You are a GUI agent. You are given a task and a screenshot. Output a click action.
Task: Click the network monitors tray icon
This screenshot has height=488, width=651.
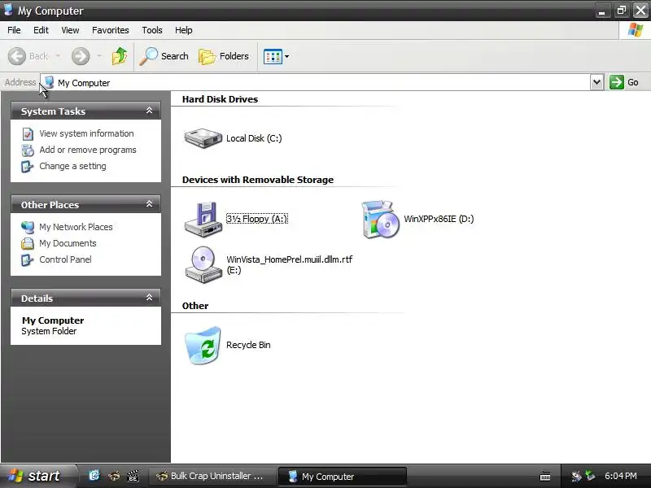pos(590,476)
